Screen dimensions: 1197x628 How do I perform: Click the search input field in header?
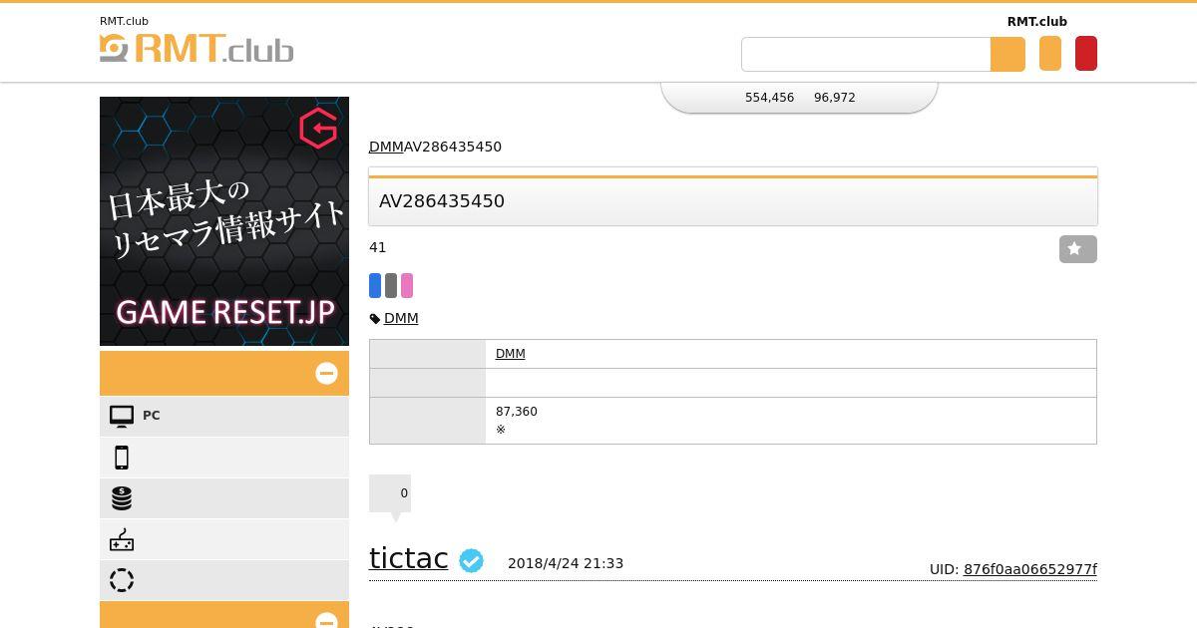coord(866,54)
